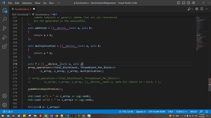Open the errors and warnings status indicator

[x=8, y=111]
